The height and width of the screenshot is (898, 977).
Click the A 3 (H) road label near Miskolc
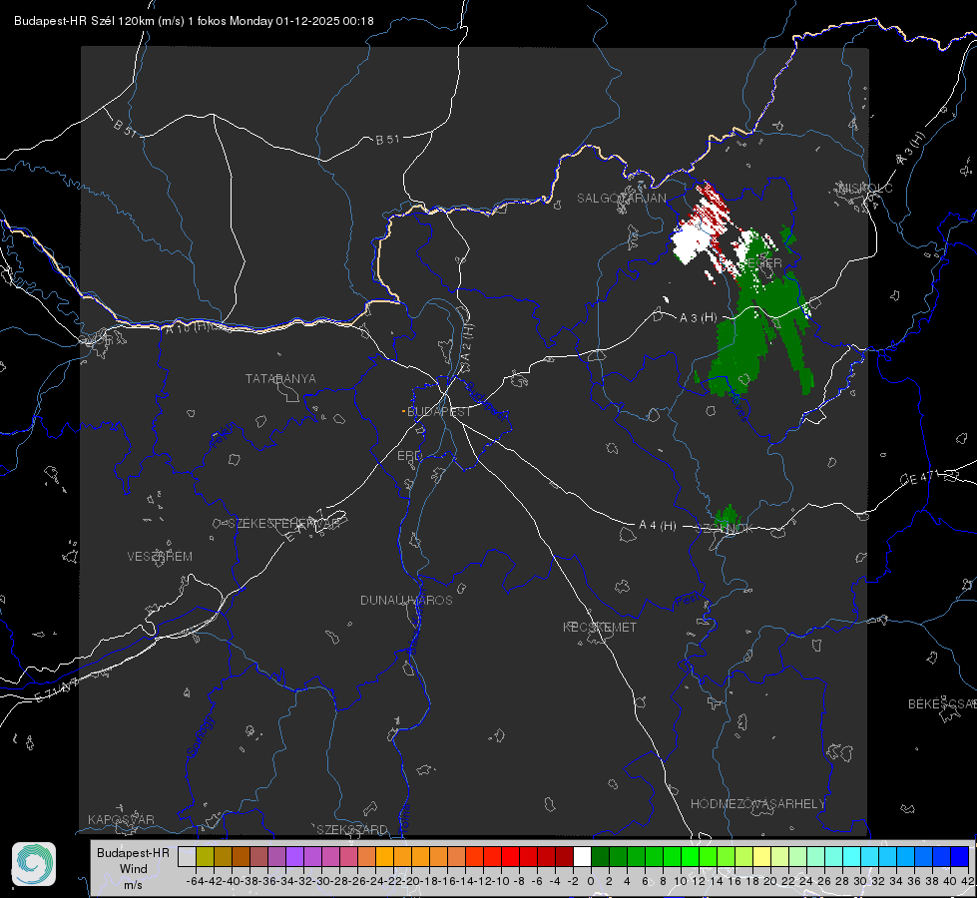pyautogui.click(x=911, y=149)
